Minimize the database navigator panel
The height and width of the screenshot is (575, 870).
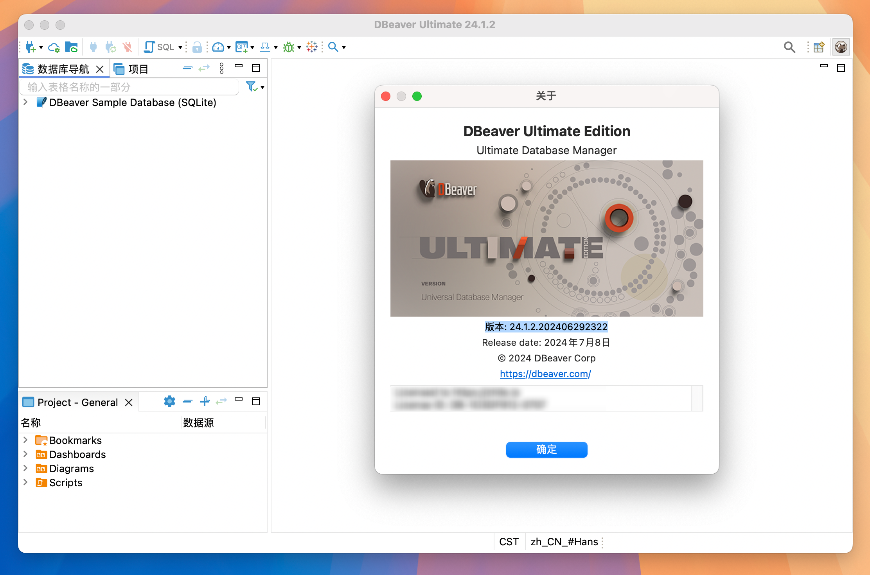(x=239, y=66)
